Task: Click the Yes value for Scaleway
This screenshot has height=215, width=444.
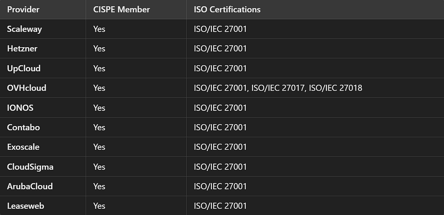Action: pyautogui.click(x=99, y=29)
